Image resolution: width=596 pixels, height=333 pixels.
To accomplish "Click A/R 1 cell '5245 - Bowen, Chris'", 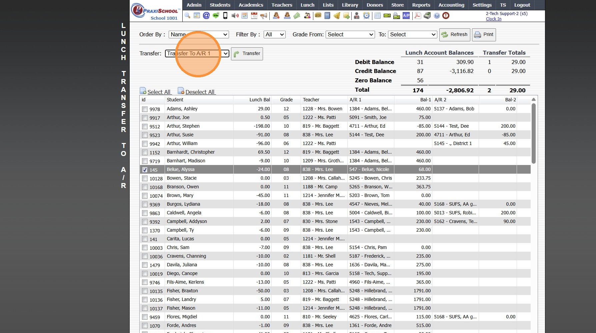I will pos(371,178).
